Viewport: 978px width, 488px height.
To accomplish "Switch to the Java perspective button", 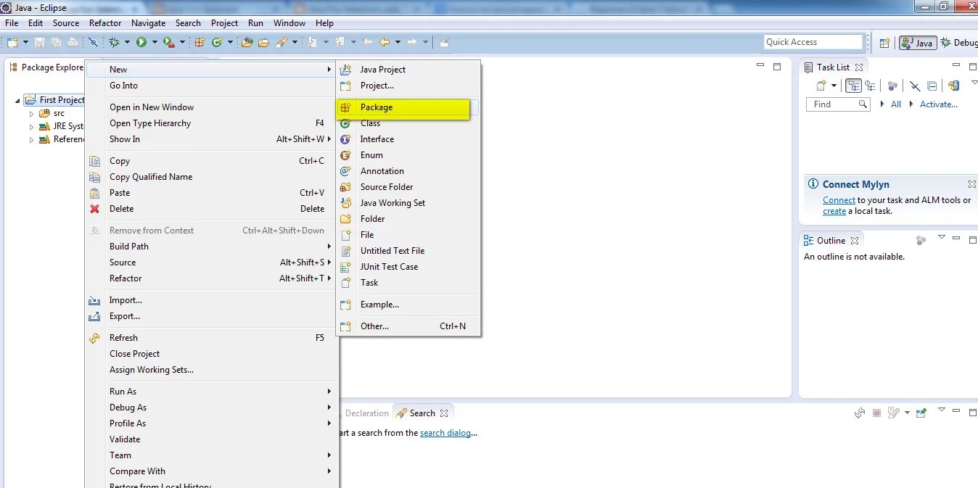I will point(918,43).
